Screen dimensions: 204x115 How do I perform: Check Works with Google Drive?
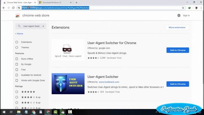(x=17, y=80)
